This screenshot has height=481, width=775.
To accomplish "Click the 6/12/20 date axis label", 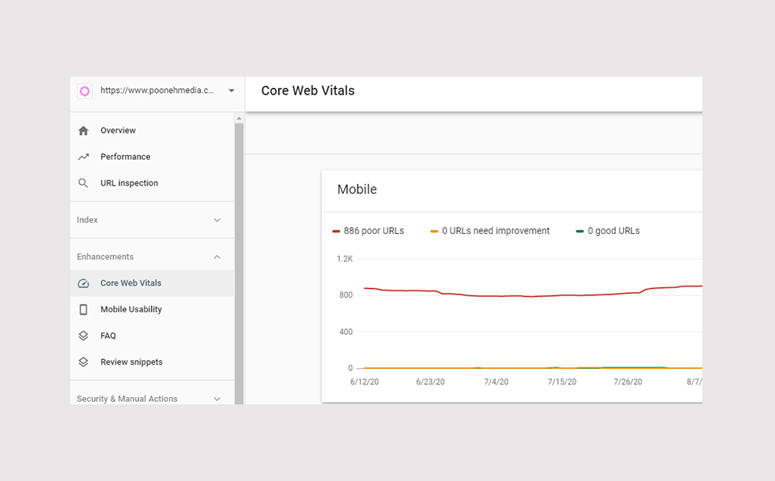I will click(x=364, y=382).
